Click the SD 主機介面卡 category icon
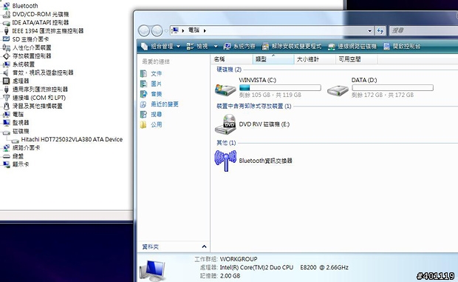This screenshot has width=458, height=282. pyautogui.click(x=6, y=39)
